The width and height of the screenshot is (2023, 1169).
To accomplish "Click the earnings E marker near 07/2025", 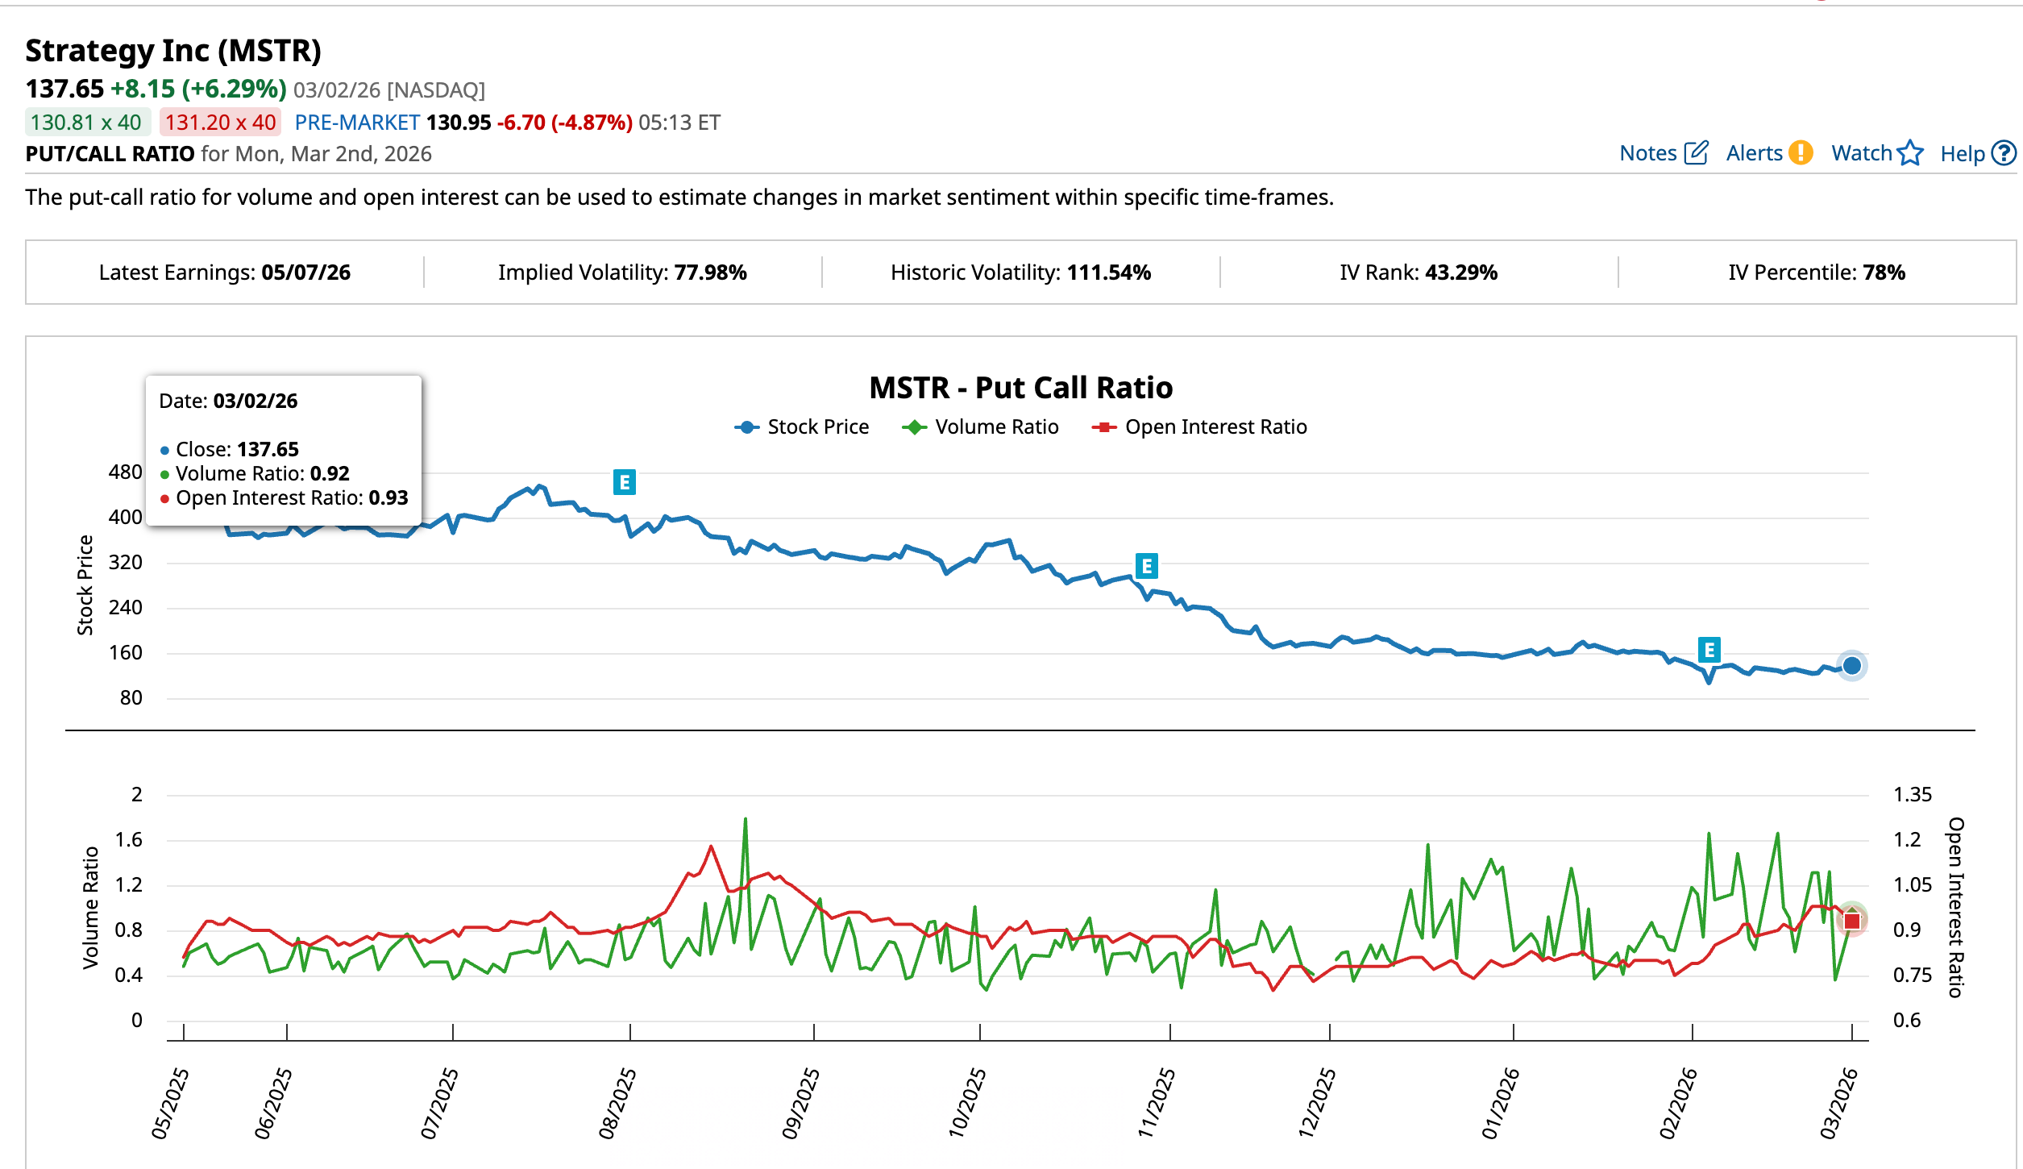I will pyautogui.click(x=624, y=483).
